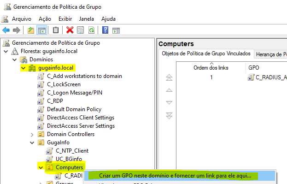This screenshot has width=287, height=184.
Task: Open the Ação menu
Action: (45, 19)
